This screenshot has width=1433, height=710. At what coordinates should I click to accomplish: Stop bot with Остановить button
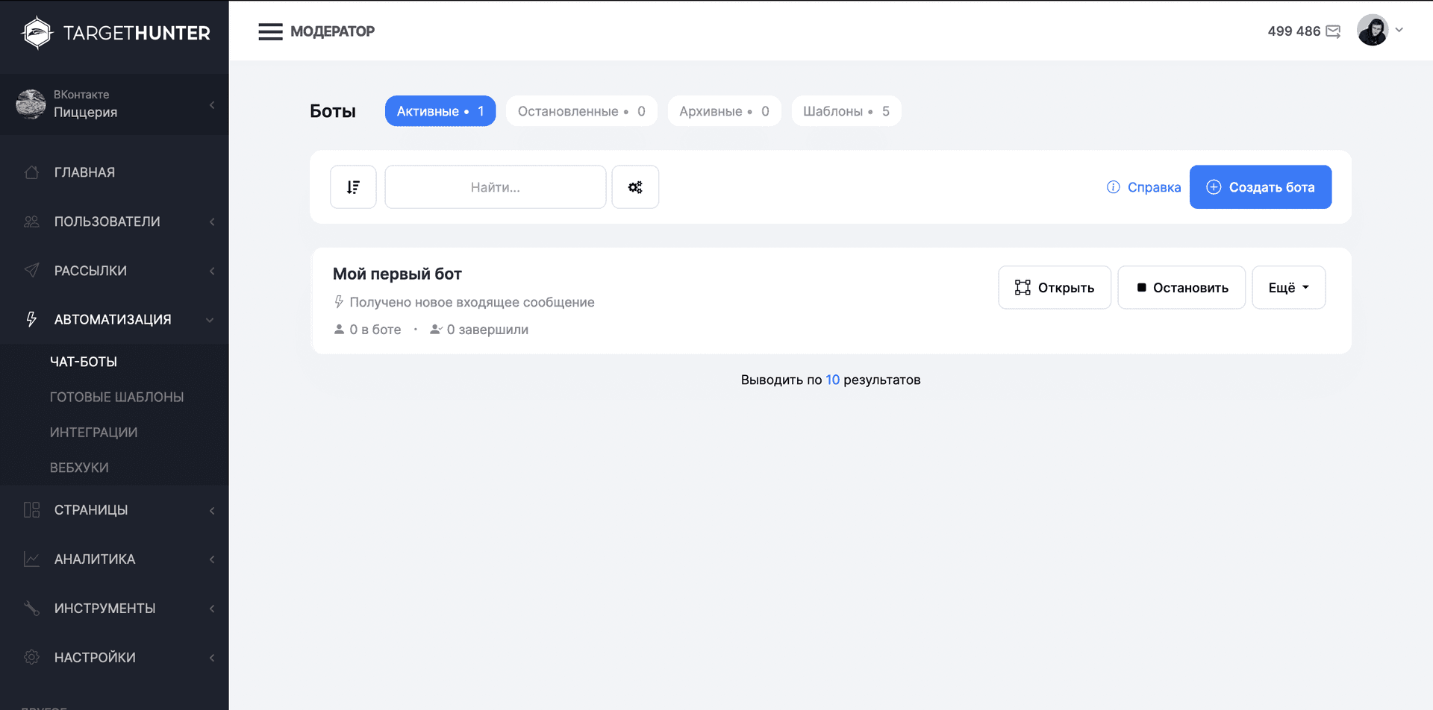1181,288
